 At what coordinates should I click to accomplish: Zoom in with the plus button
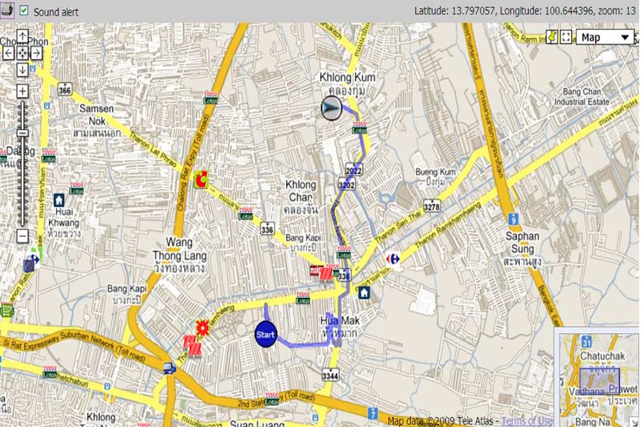click(x=22, y=91)
